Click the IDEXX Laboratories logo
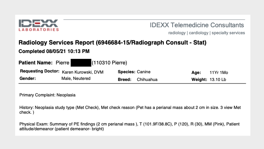This screenshot has width=264, height=149. click(39, 25)
